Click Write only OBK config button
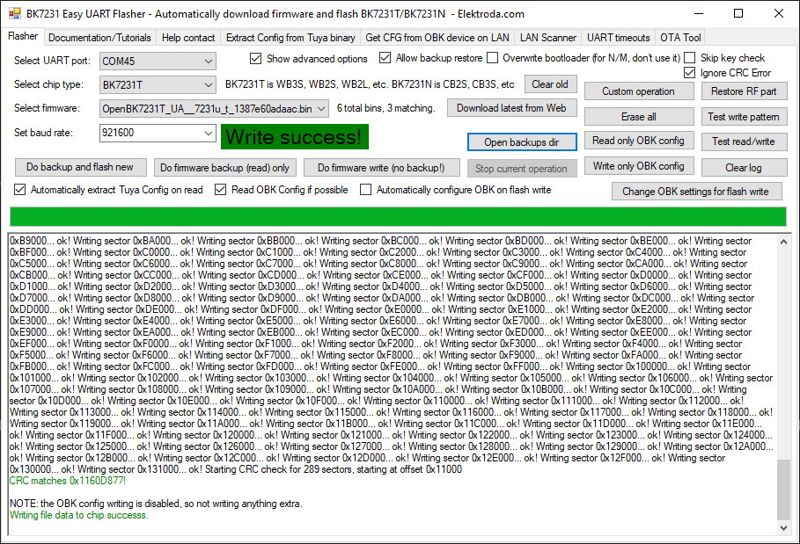 (638, 166)
